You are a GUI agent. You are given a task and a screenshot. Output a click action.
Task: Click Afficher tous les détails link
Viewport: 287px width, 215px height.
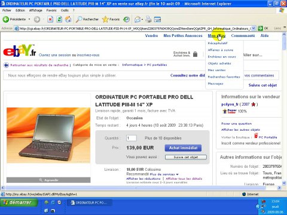184,179
